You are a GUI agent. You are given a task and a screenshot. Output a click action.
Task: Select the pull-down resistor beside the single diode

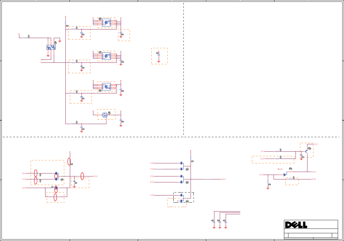[268, 182]
